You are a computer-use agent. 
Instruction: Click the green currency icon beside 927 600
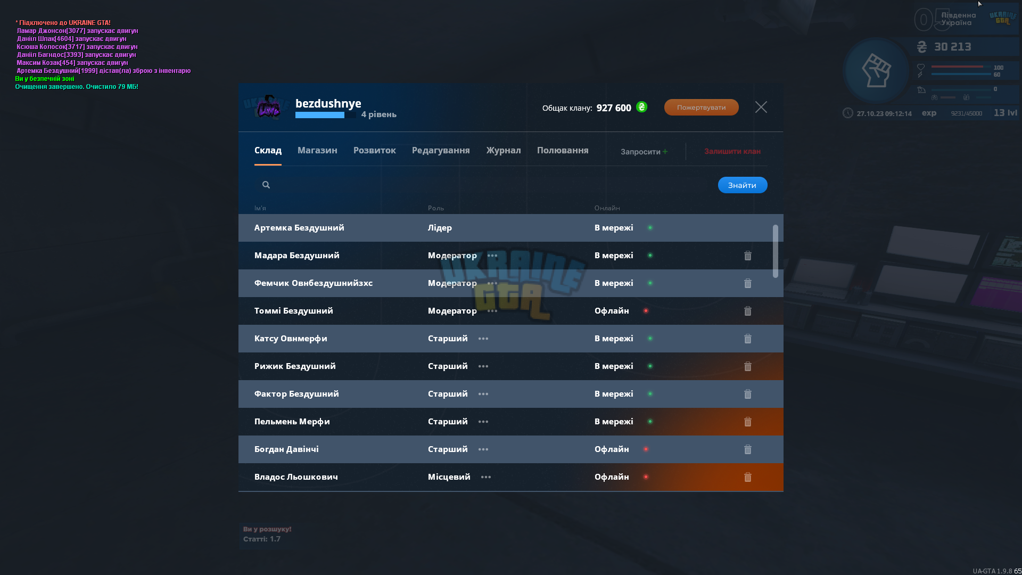point(642,107)
